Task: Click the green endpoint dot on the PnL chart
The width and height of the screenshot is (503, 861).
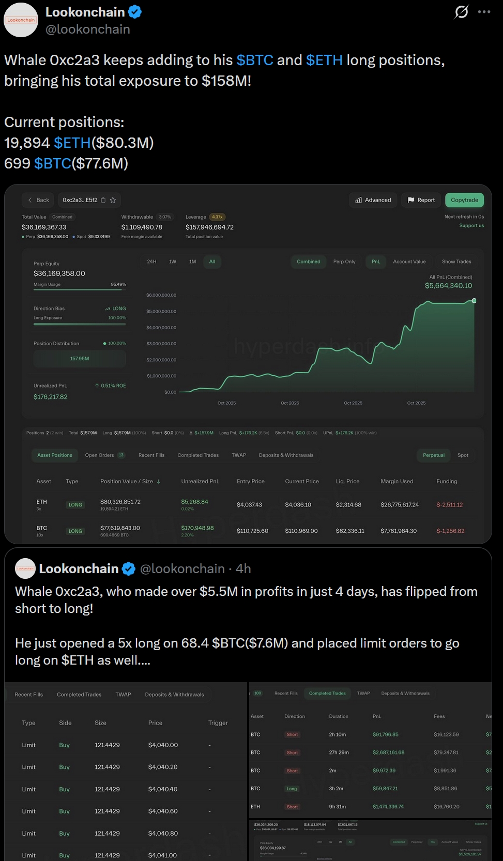Action: [474, 300]
